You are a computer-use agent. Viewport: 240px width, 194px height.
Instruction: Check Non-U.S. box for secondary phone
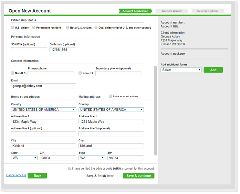point(80,73)
